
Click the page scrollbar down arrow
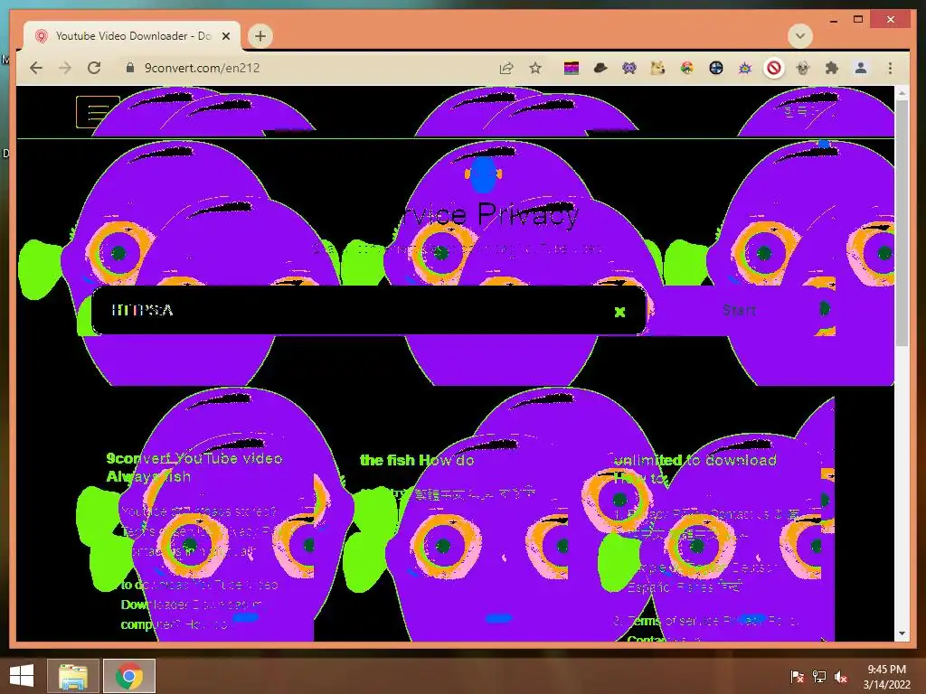(x=902, y=633)
